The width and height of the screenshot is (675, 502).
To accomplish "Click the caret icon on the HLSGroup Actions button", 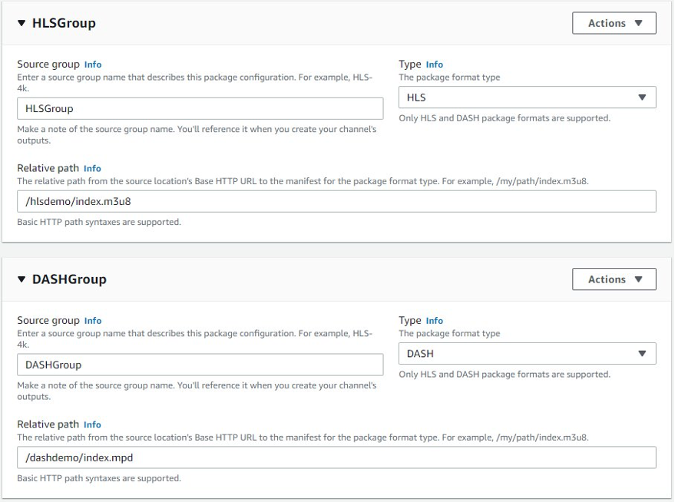I will (x=638, y=23).
